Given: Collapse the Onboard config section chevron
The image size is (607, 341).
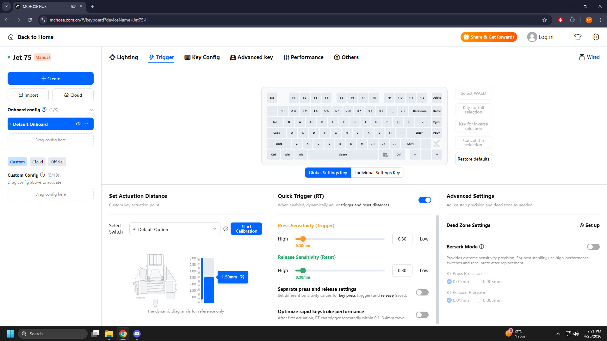Looking at the screenshot, I should pos(91,110).
